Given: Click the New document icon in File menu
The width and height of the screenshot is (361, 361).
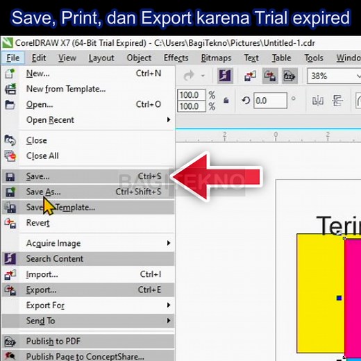Looking at the screenshot, I should [10, 74].
